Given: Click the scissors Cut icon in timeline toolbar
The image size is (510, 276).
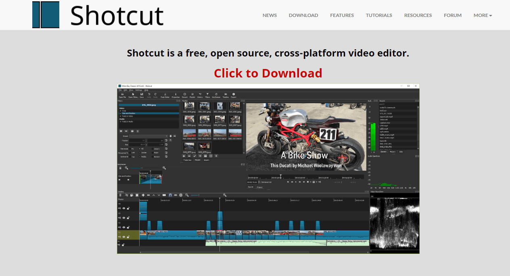Looking at the screenshot, I should [127, 195].
